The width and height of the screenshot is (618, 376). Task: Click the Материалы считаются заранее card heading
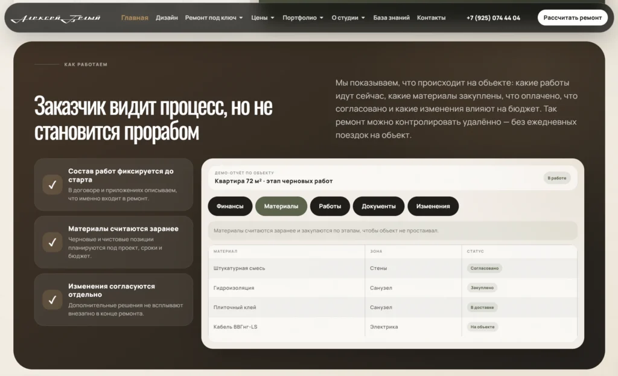pyautogui.click(x=123, y=229)
